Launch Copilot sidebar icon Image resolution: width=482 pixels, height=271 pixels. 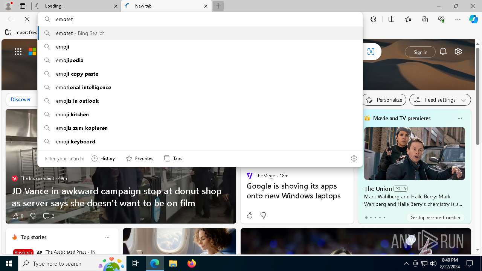[x=473, y=19]
